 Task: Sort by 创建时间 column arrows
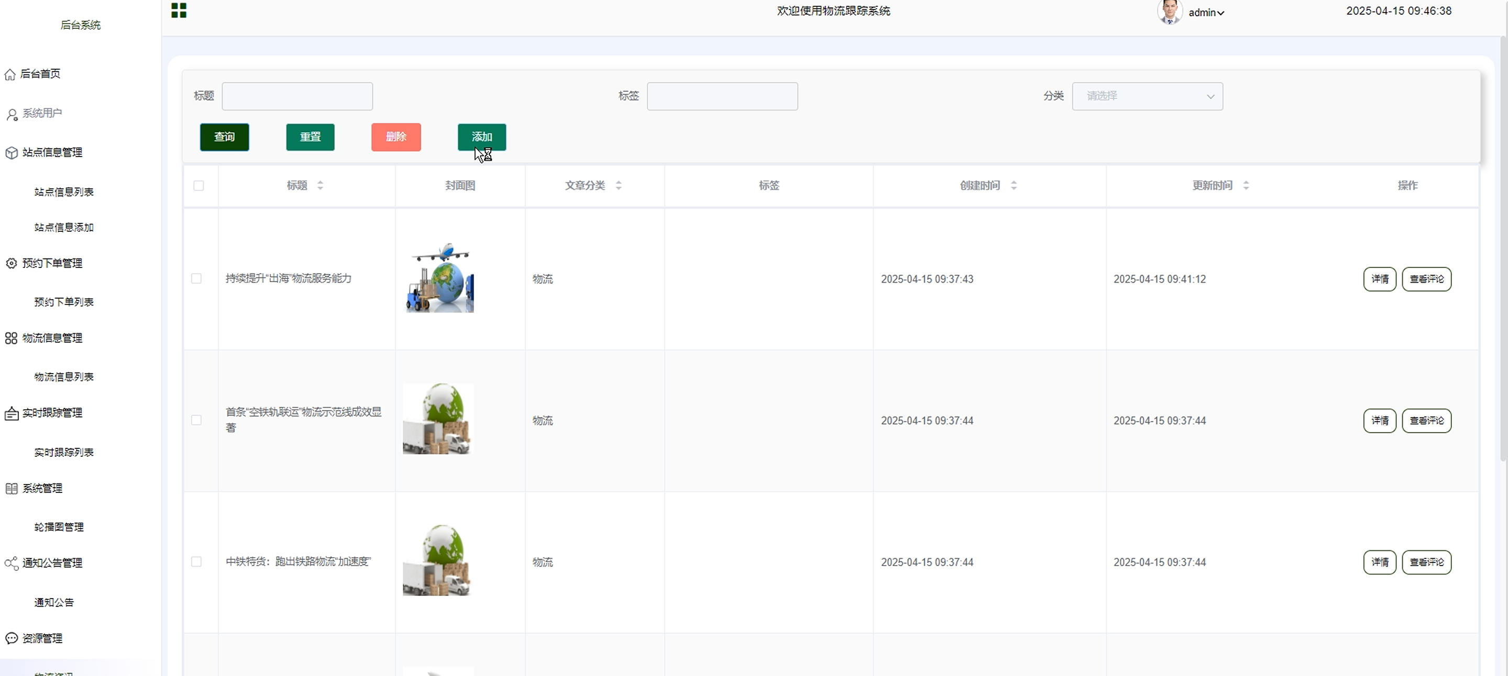pos(1014,185)
